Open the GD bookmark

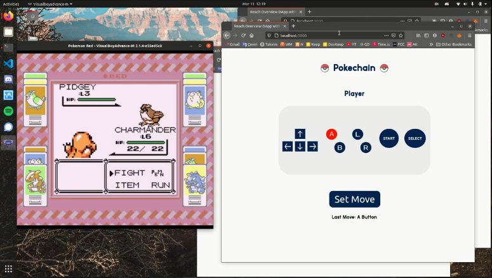tap(364, 44)
